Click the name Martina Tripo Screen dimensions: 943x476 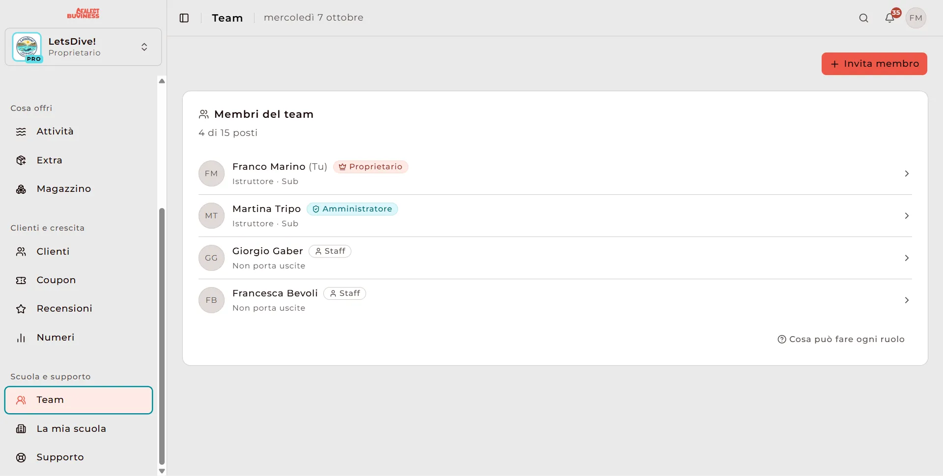(266, 209)
